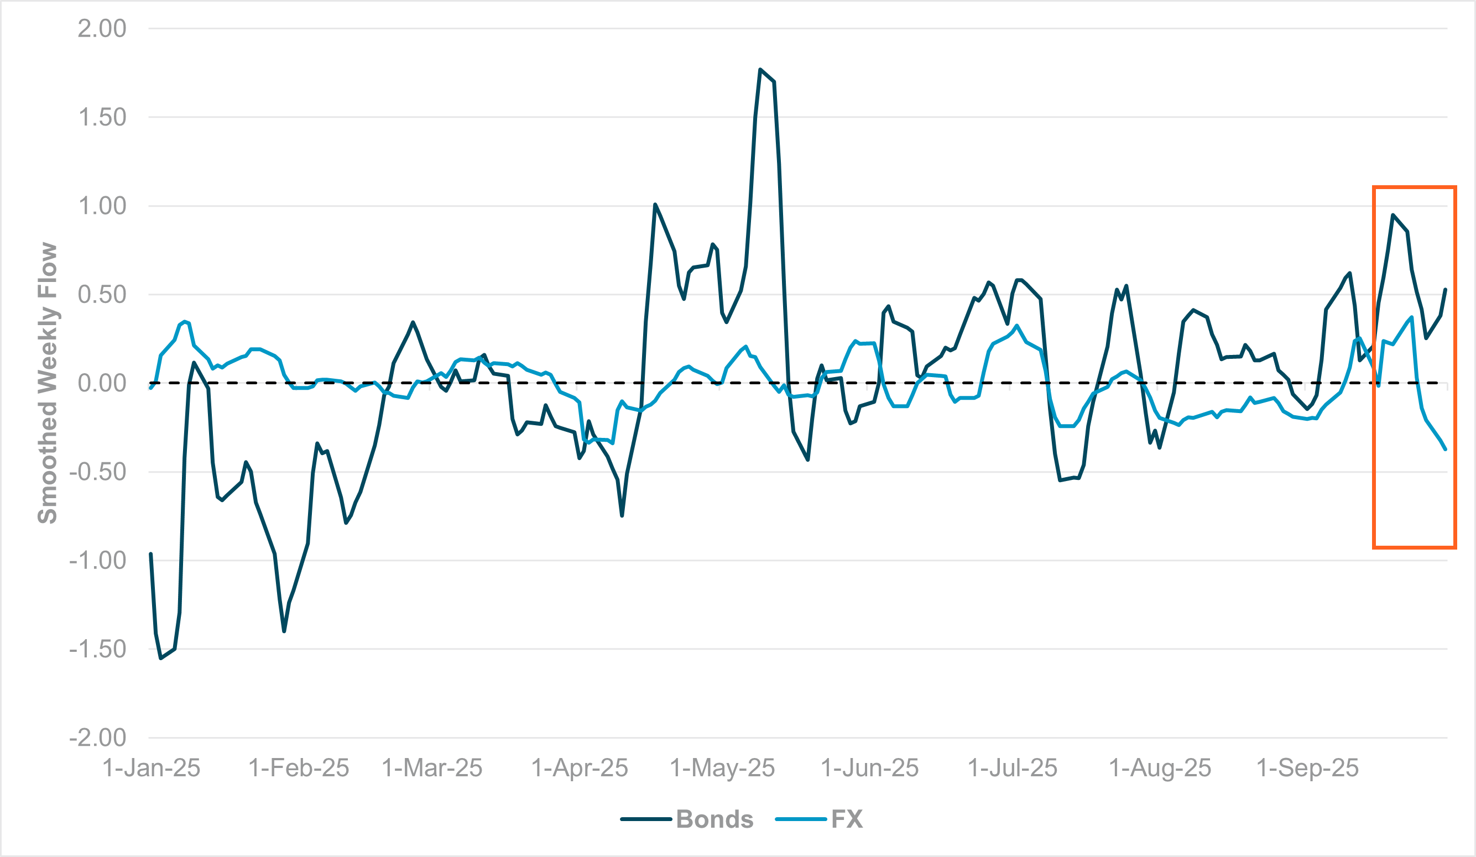
Task: Select the 1-Aug-25 date label
Action: click(1160, 768)
